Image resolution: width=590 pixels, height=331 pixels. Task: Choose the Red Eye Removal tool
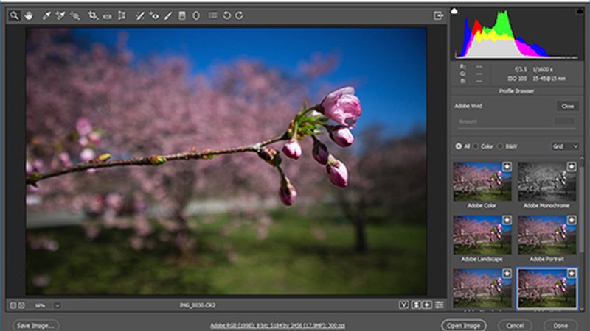click(154, 15)
